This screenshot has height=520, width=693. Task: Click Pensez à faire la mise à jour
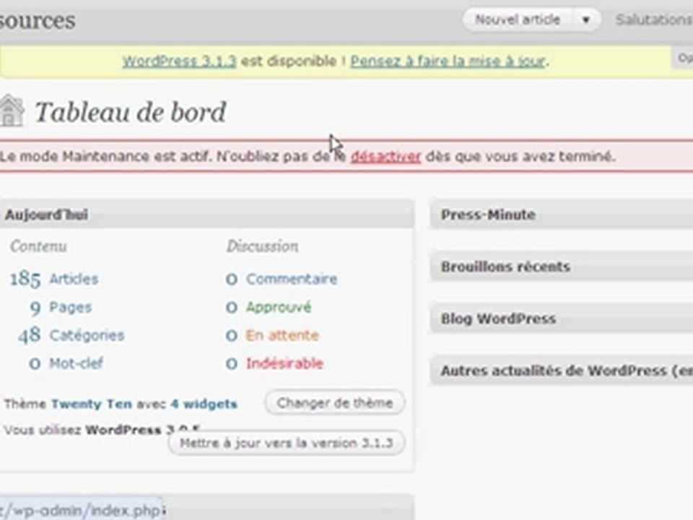coord(448,61)
